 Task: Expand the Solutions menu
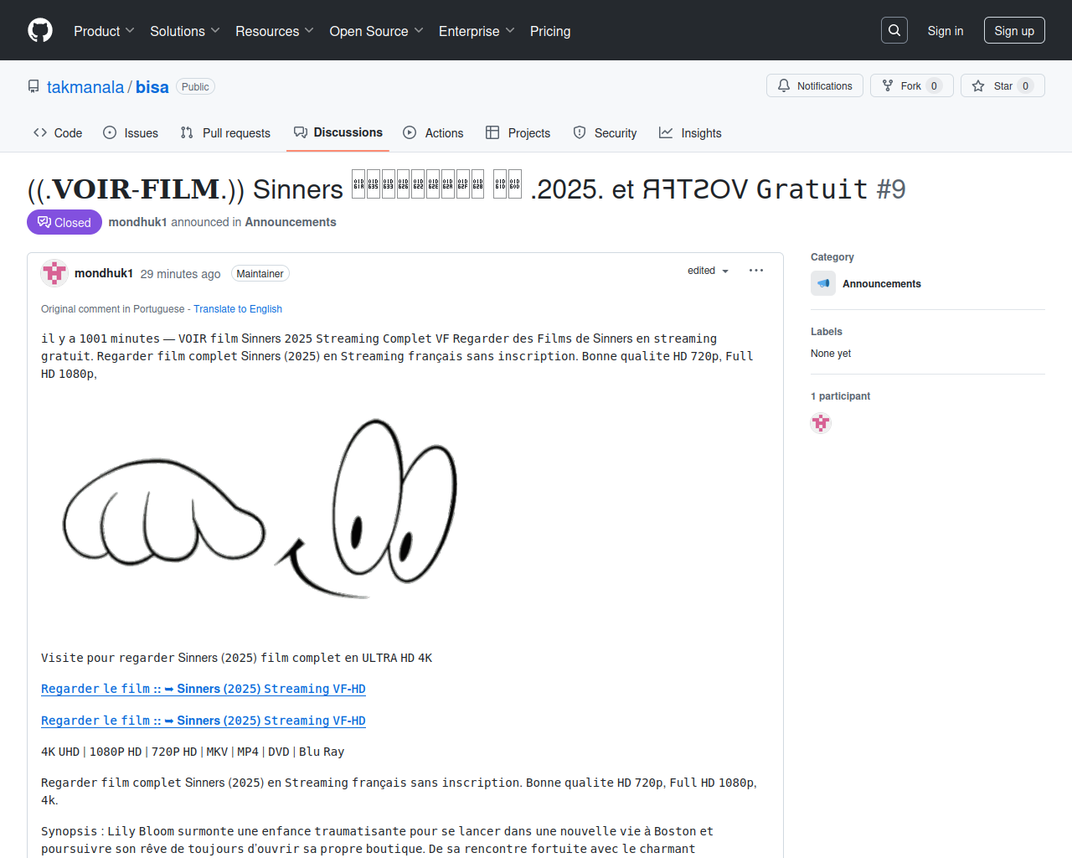pyautogui.click(x=185, y=31)
